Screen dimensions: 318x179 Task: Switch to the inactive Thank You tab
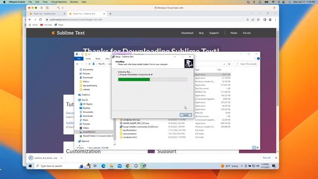[47, 13]
